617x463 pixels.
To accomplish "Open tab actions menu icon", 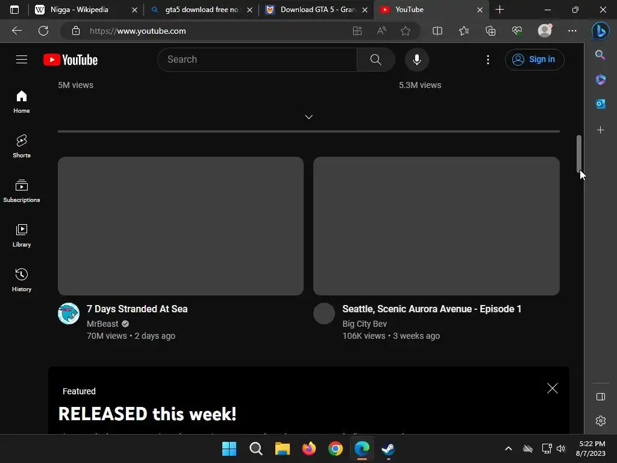I will coord(14,10).
